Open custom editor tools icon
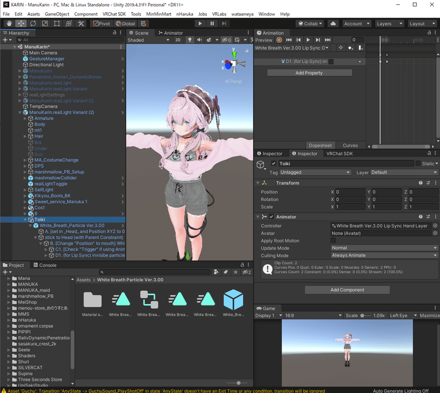Viewport: 440px width, 393px height. point(81,24)
